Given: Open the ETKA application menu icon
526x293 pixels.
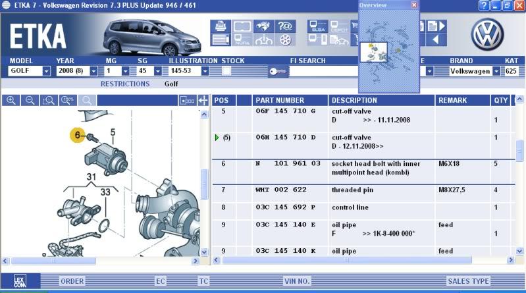Looking at the screenshot, I should tap(6, 5).
